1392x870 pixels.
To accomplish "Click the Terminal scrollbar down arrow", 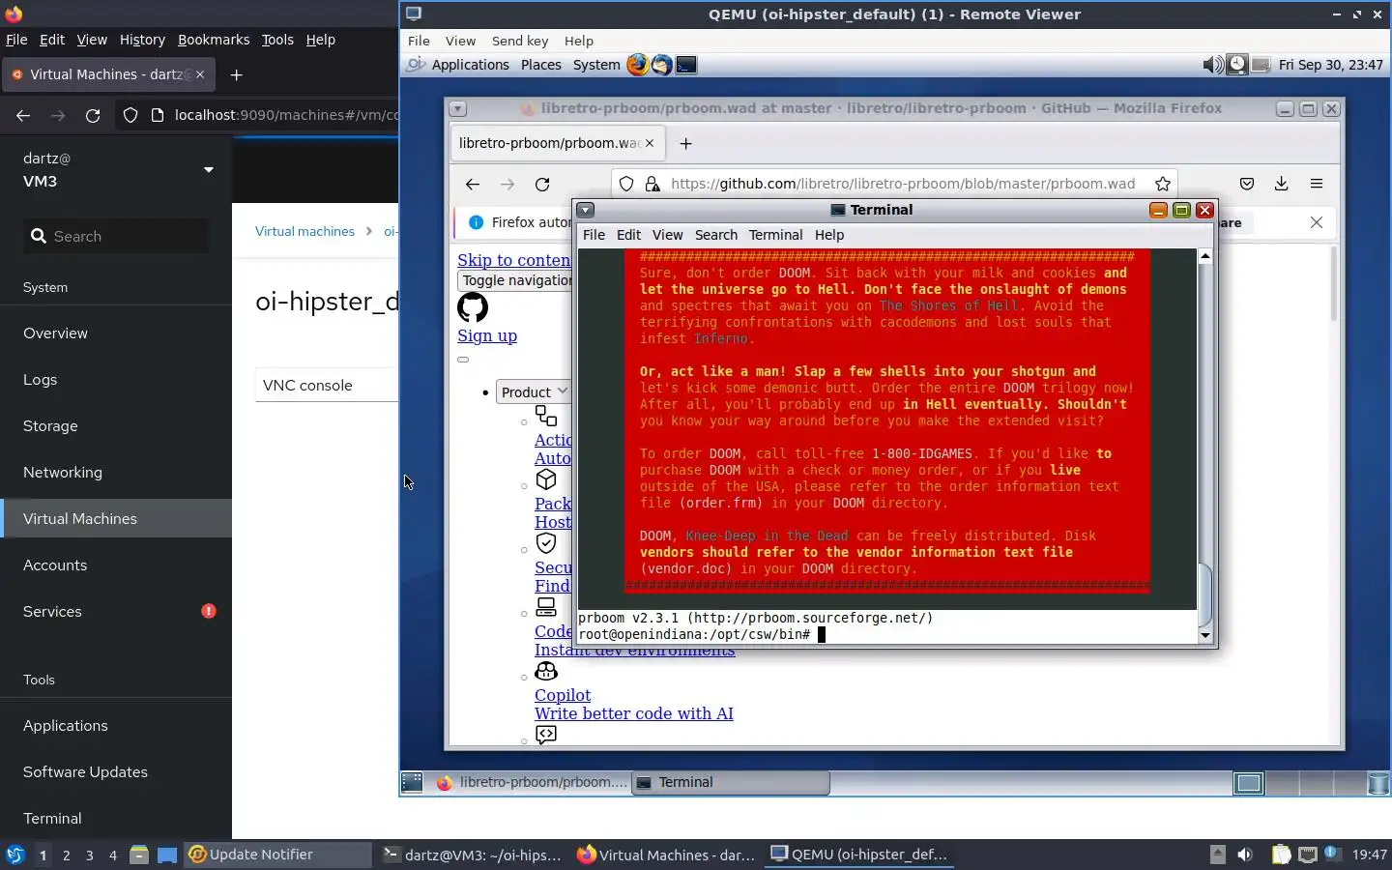I will coord(1204,635).
